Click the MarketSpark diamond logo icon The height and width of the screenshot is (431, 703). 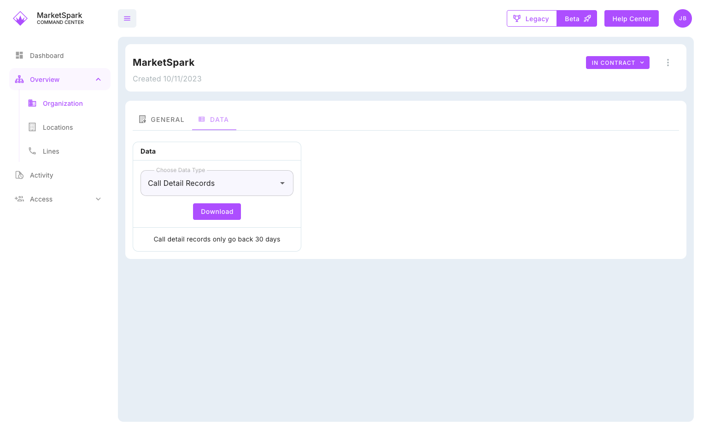click(20, 18)
